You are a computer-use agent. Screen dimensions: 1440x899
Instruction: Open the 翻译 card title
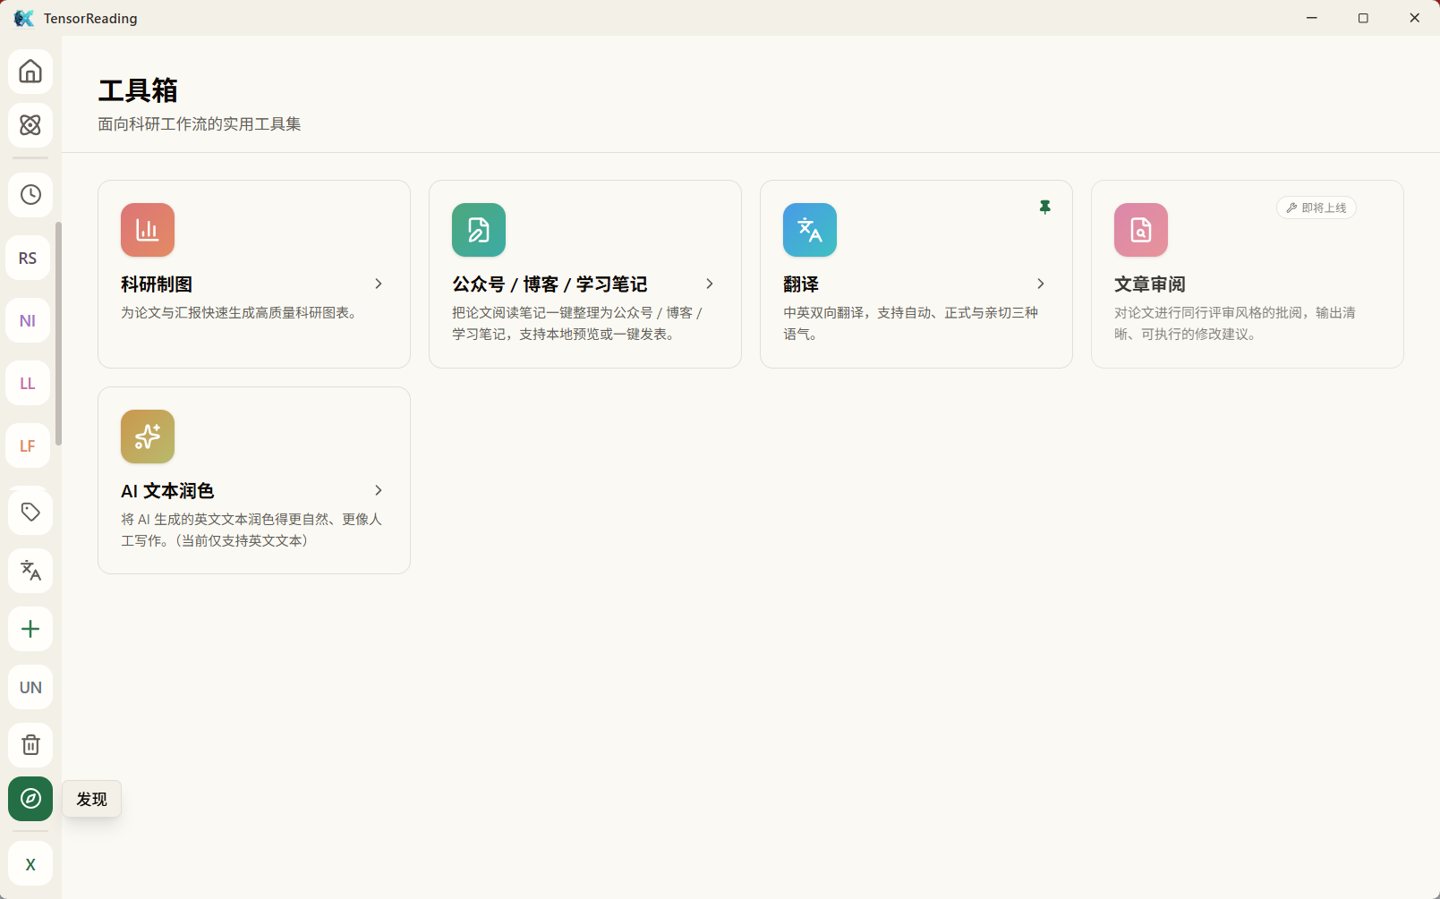801,284
